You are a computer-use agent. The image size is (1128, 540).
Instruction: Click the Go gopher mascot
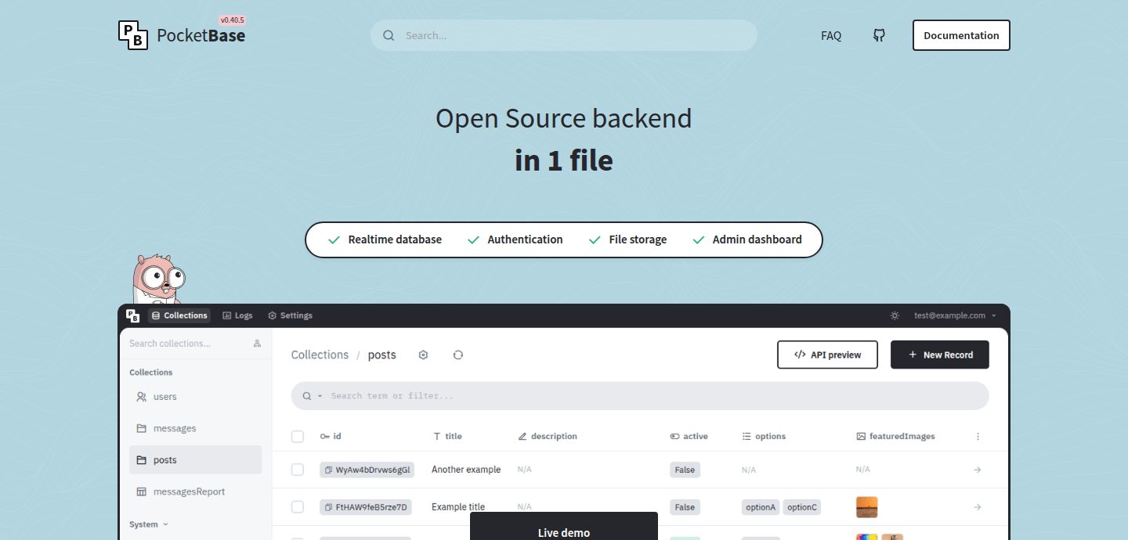[158, 279]
